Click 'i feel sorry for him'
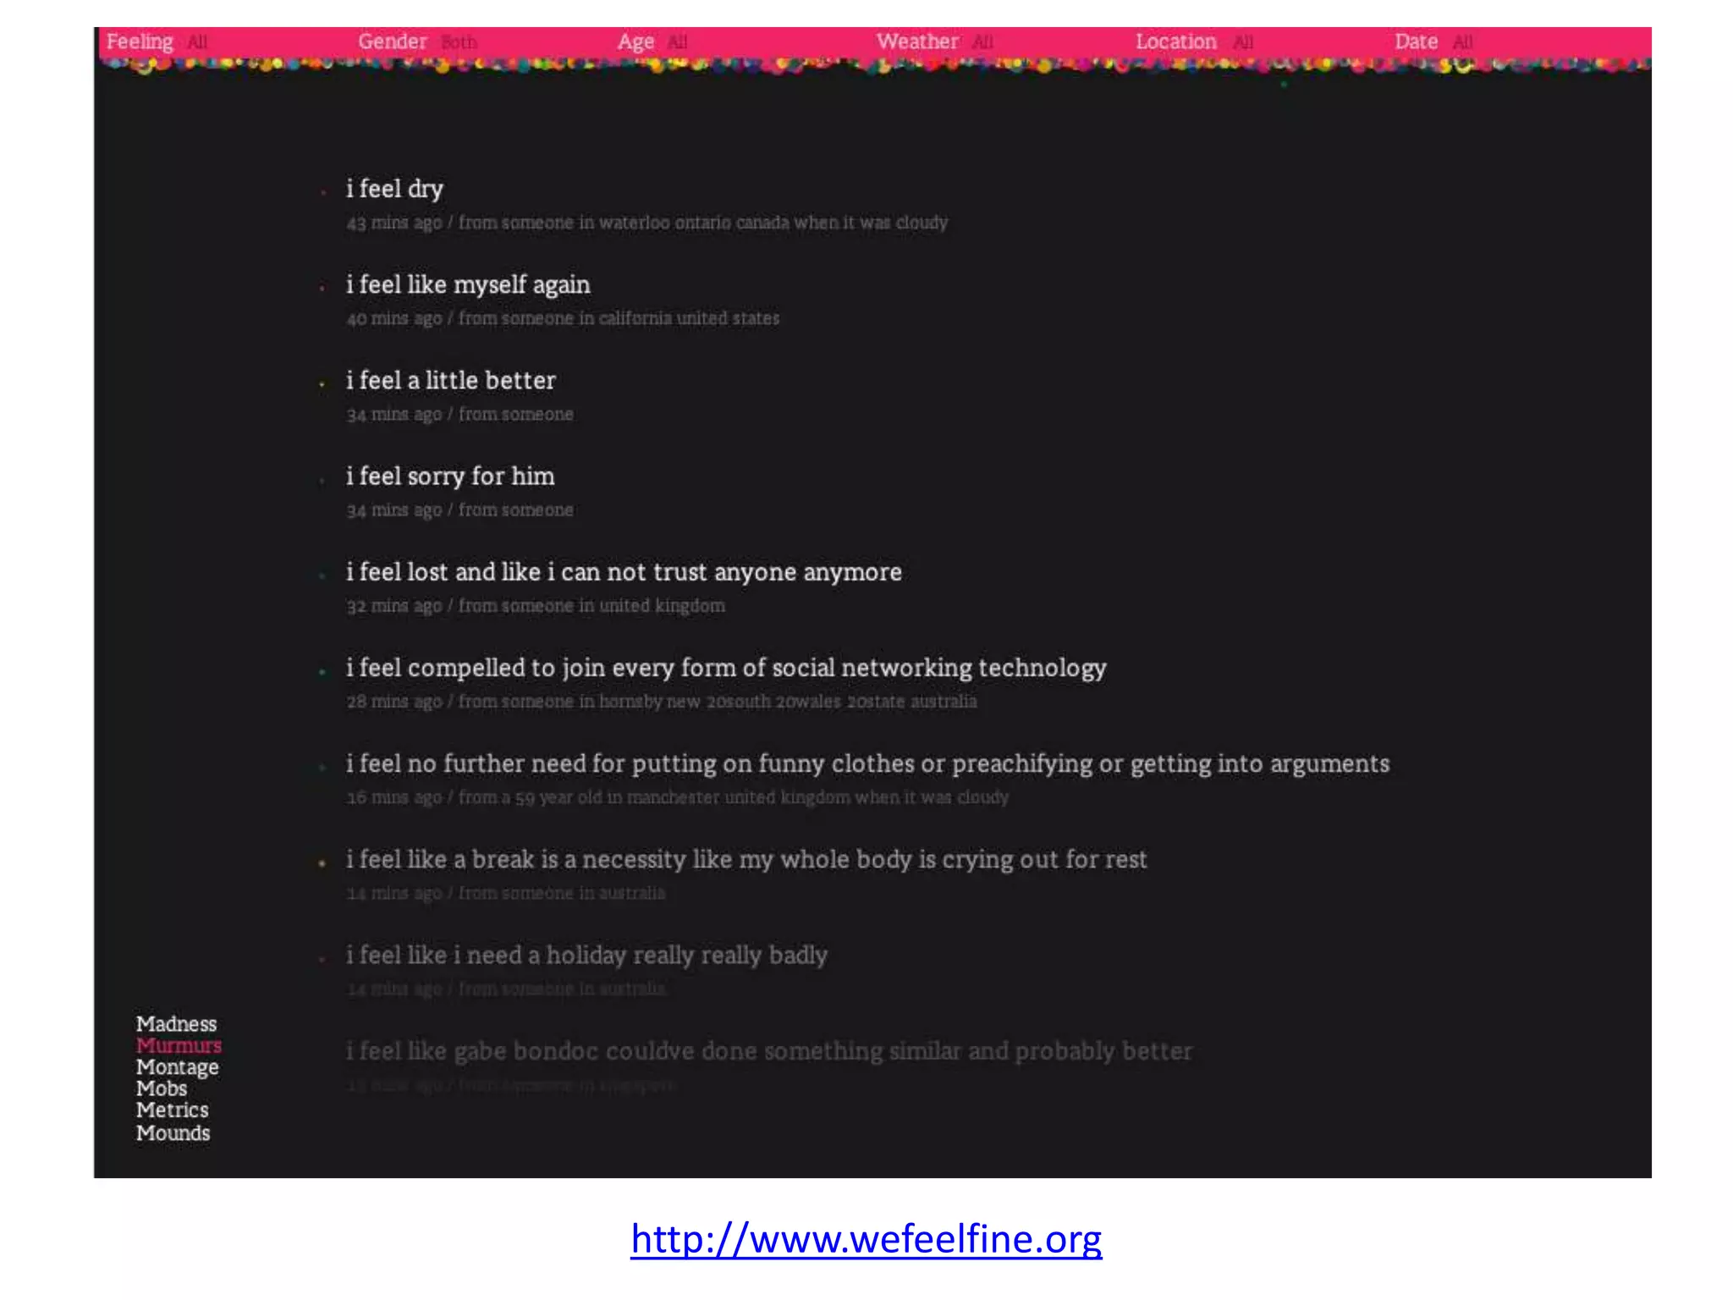The width and height of the screenshot is (1733, 1300). [x=450, y=476]
